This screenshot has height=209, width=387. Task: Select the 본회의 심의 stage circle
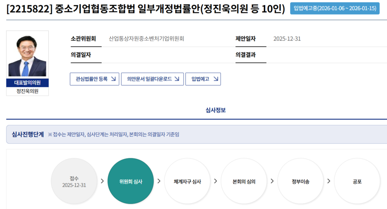tap(244, 181)
